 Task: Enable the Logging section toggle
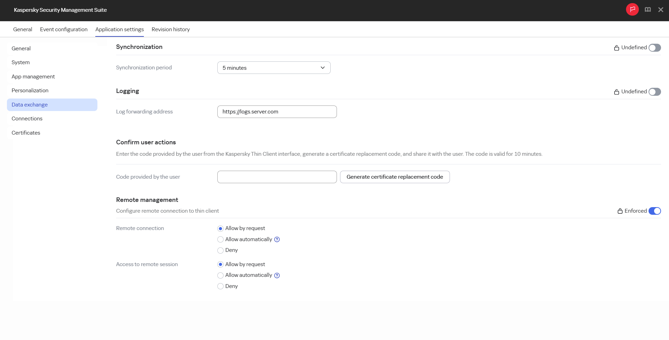pyautogui.click(x=655, y=92)
